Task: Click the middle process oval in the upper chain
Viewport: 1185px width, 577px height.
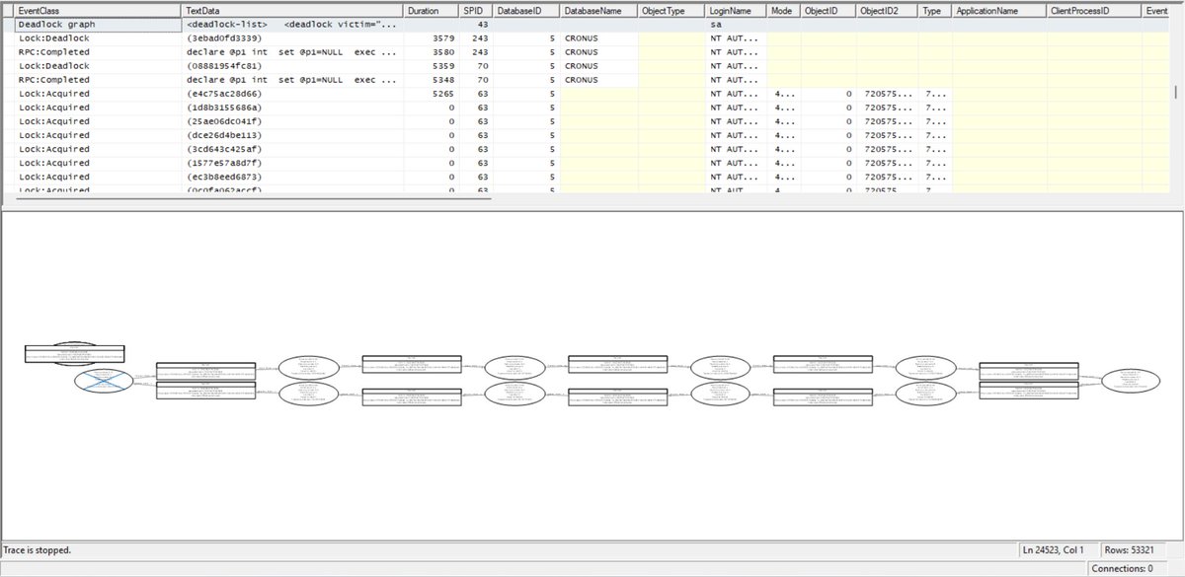Action: point(513,366)
